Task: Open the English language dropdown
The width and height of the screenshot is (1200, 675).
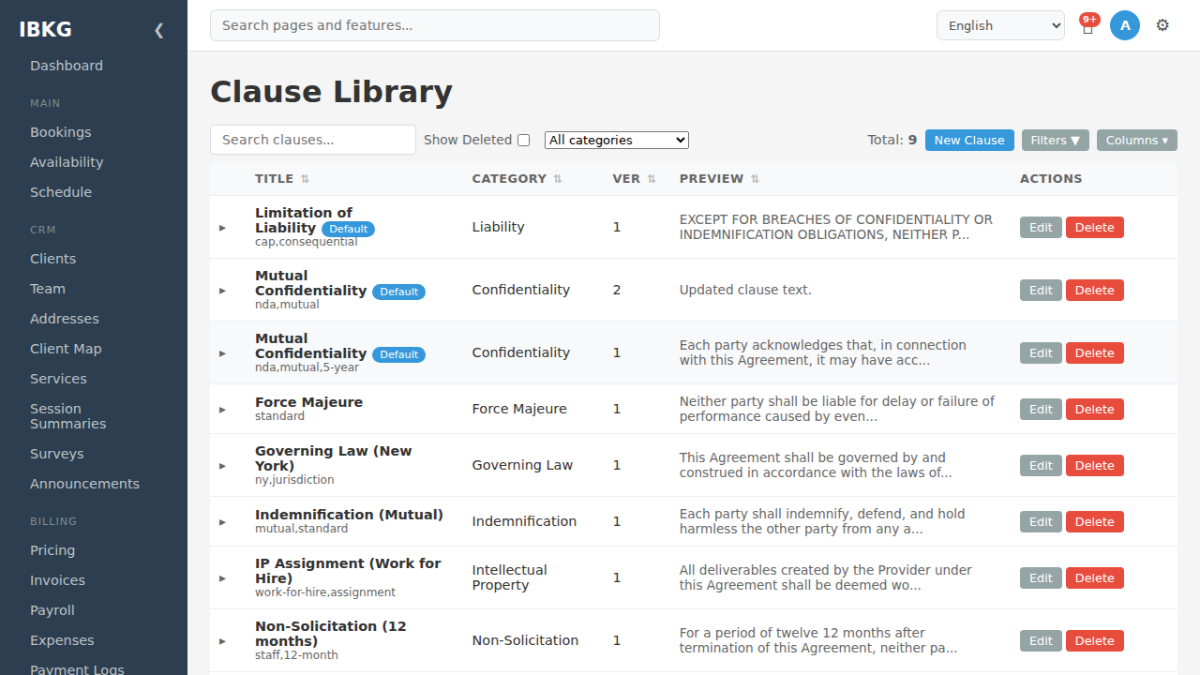Action: coord(1000,25)
